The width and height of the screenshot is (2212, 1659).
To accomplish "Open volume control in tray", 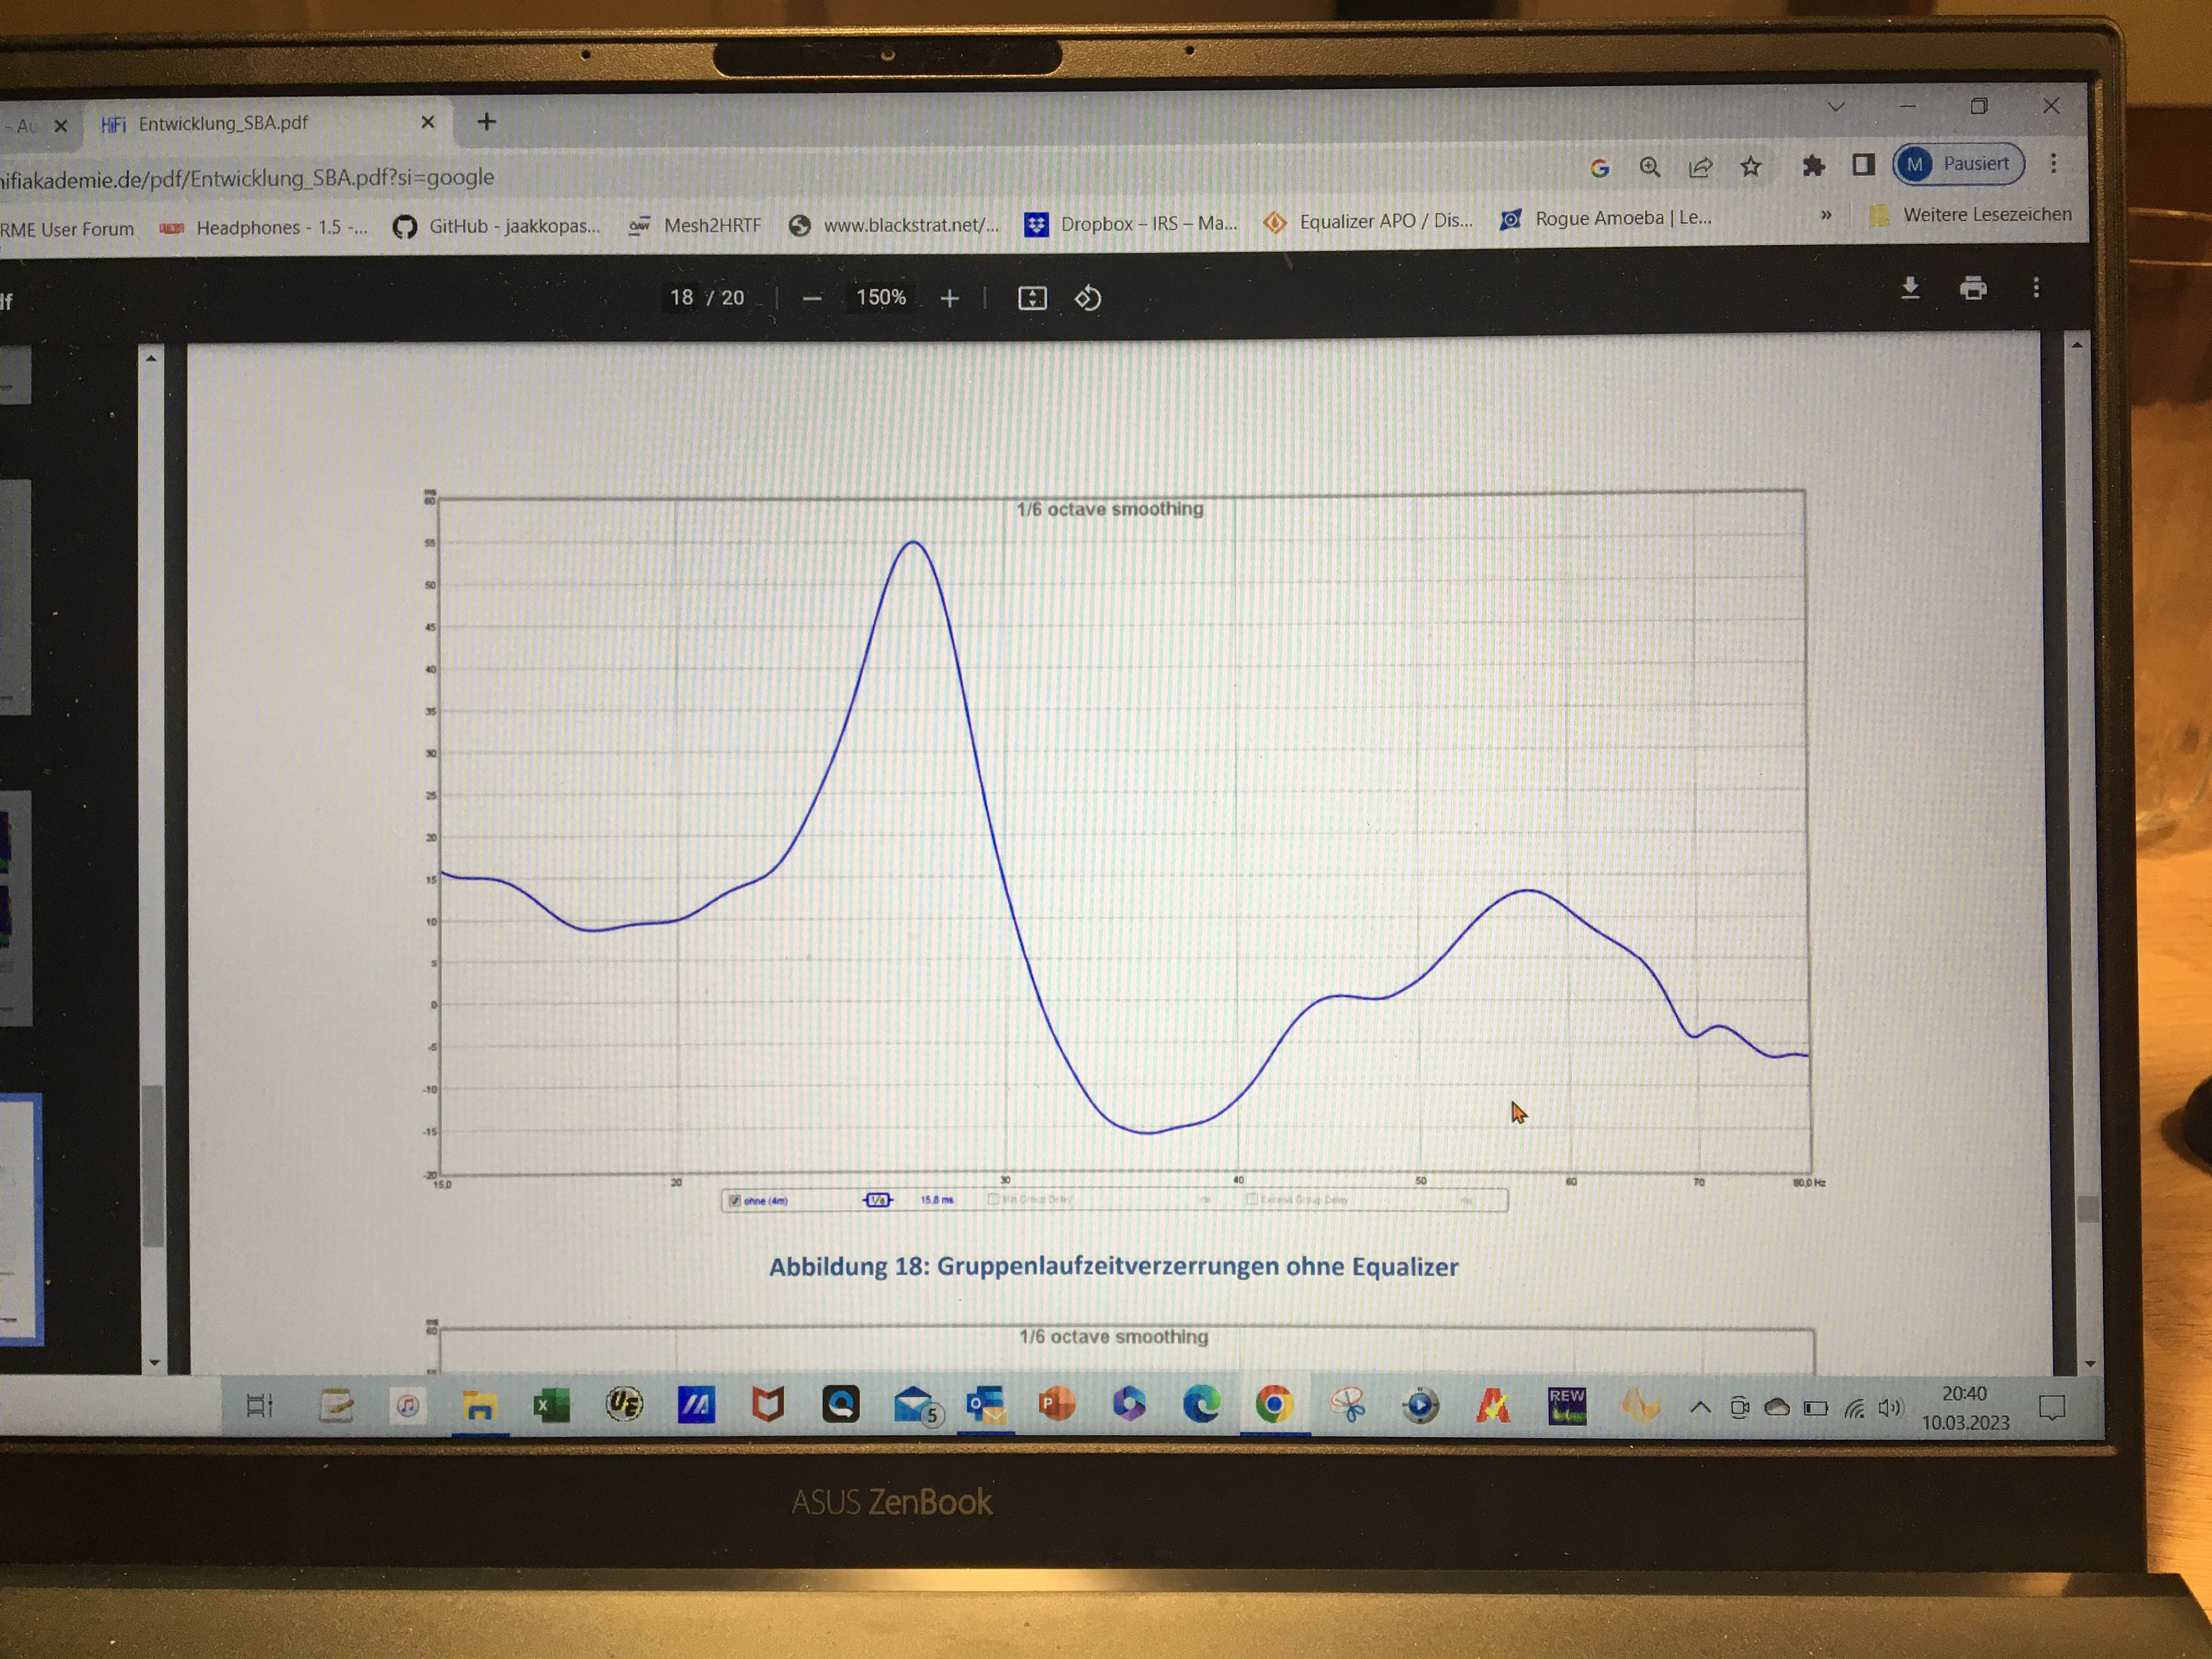I will pos(1889,1408).
